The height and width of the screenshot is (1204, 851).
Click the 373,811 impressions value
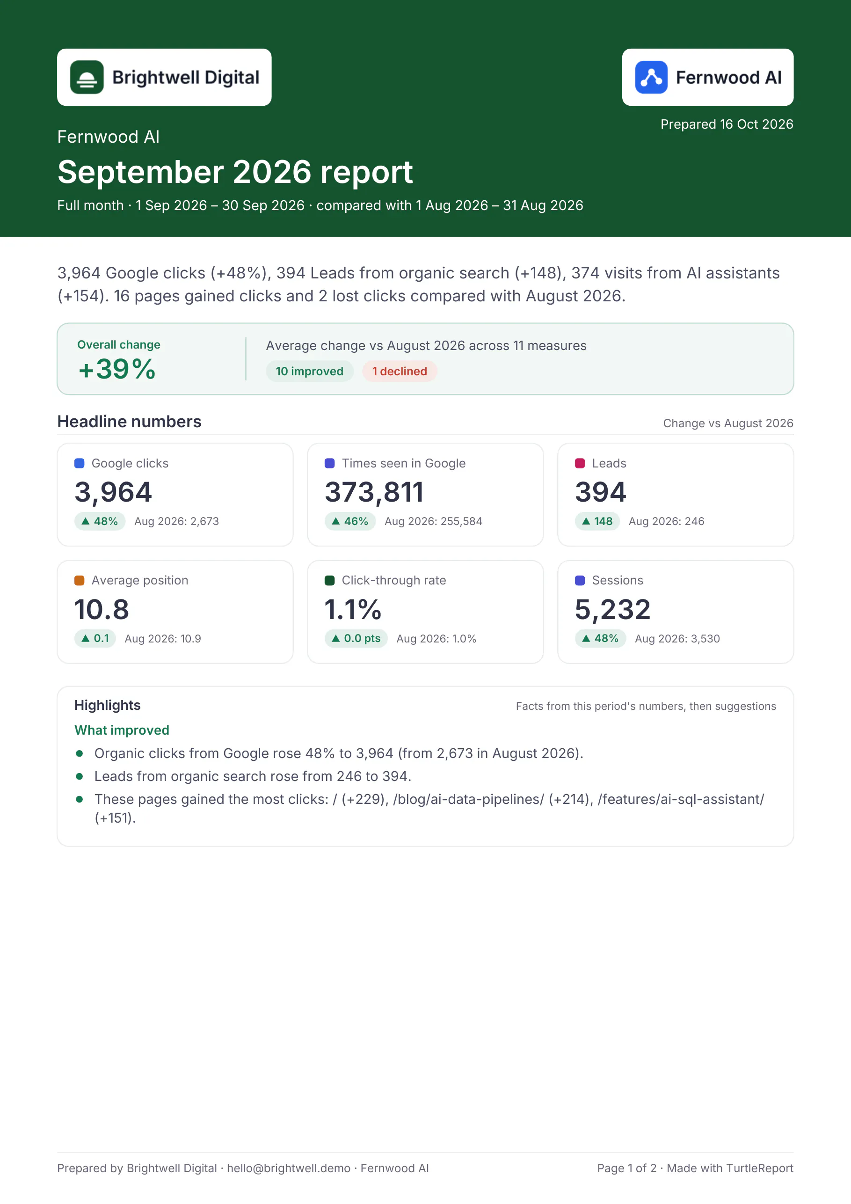(x=374, y=492)
